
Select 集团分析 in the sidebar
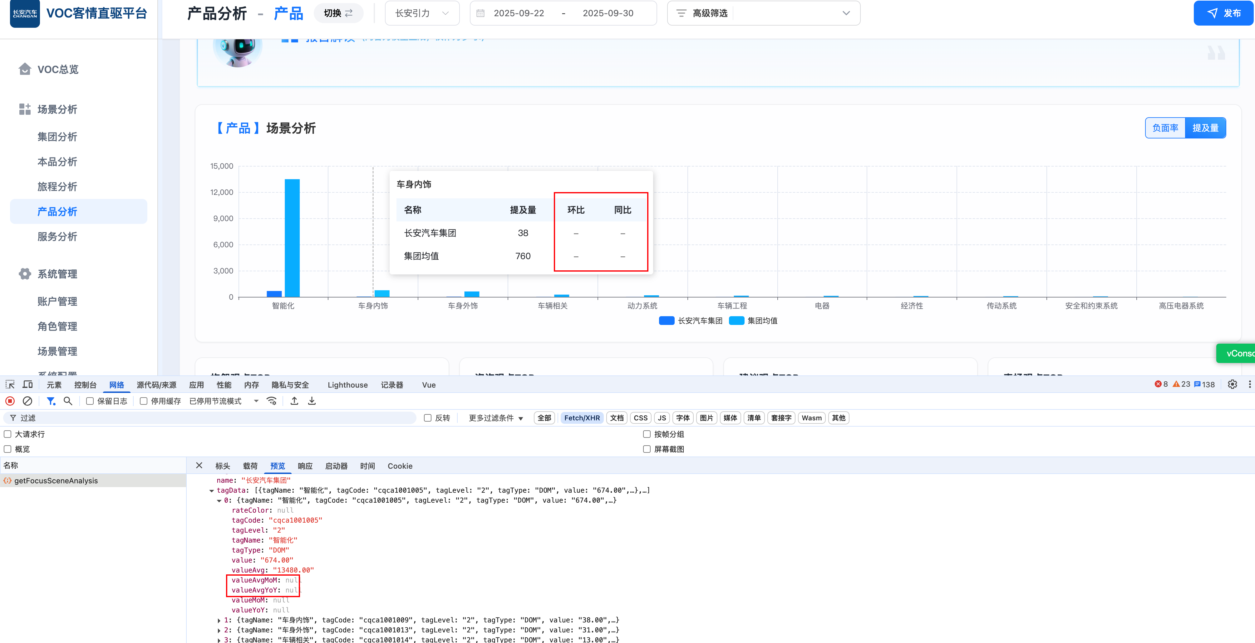click(57, 137)
